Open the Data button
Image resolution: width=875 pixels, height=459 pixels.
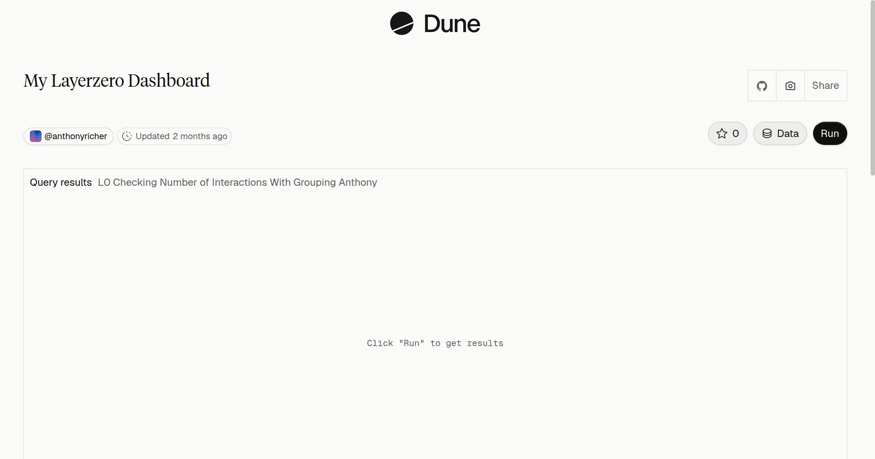(x=780, y=133)
